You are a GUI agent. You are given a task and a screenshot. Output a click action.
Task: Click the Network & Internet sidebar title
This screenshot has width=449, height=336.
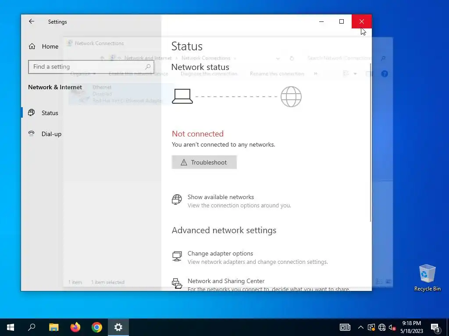tap(55, 87)
